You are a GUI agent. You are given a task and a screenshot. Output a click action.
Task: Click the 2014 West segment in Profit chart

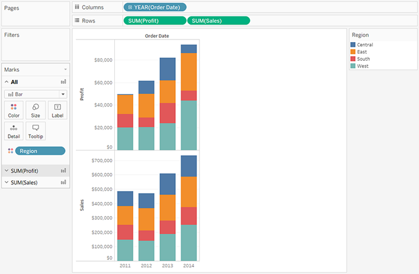click(x=189, y=125)
